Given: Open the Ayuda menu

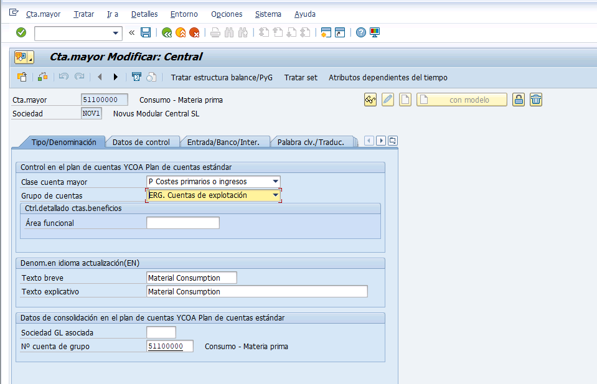Looking at the screenshot, I should click(305, 14).
